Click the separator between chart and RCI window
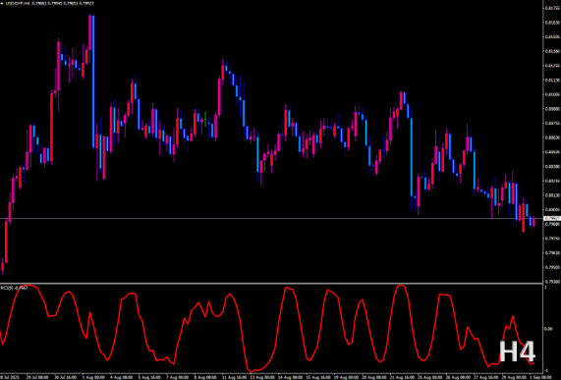Image resolution: width=561 pixels, height=380 pixels. (x=271, y=284)
